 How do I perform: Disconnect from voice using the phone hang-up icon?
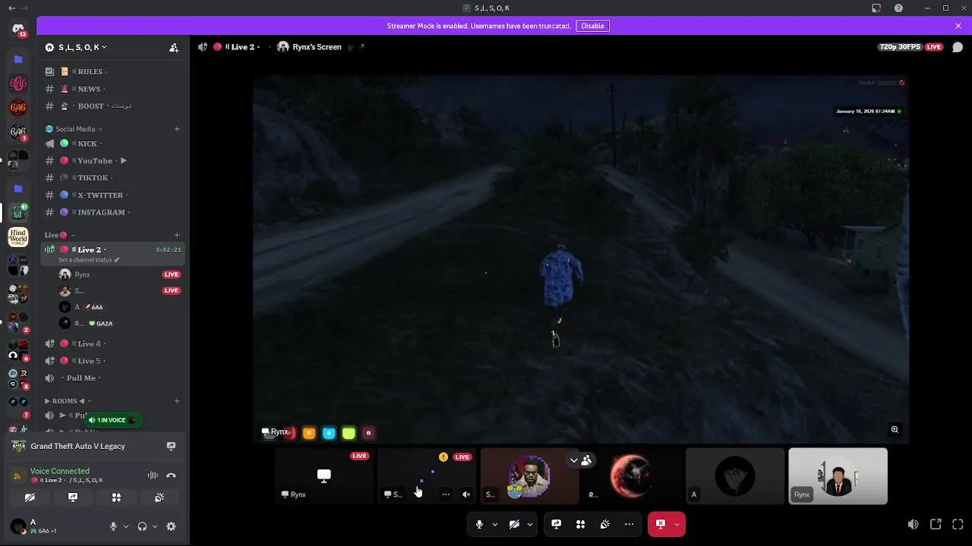(x=171, y=475)
